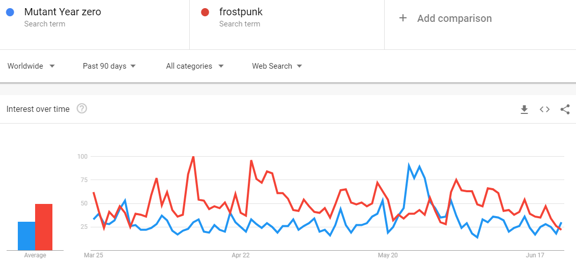
Task: Share the interest over time chart
Action: 565,109
